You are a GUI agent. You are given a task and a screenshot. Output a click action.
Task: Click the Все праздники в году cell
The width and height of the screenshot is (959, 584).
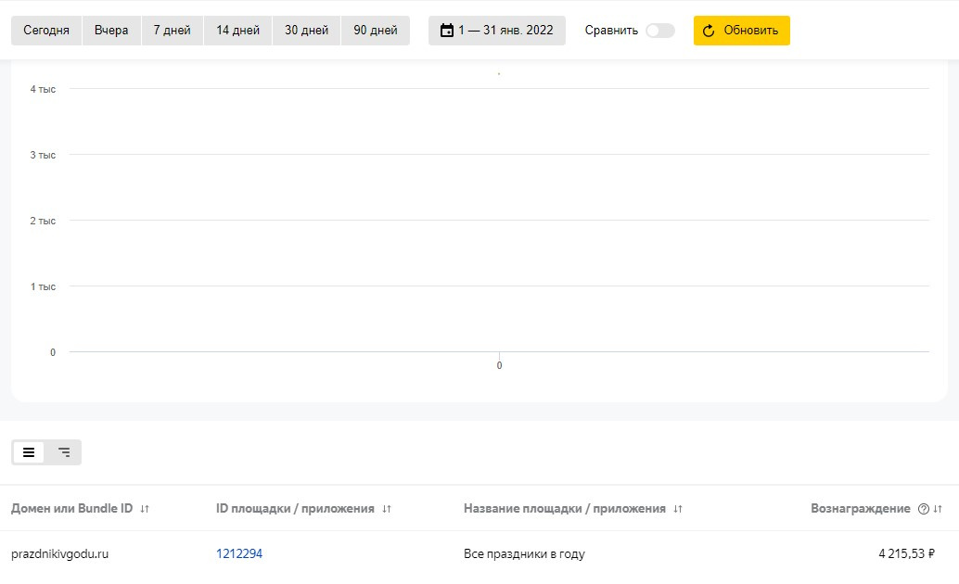[x=524, y=554]
